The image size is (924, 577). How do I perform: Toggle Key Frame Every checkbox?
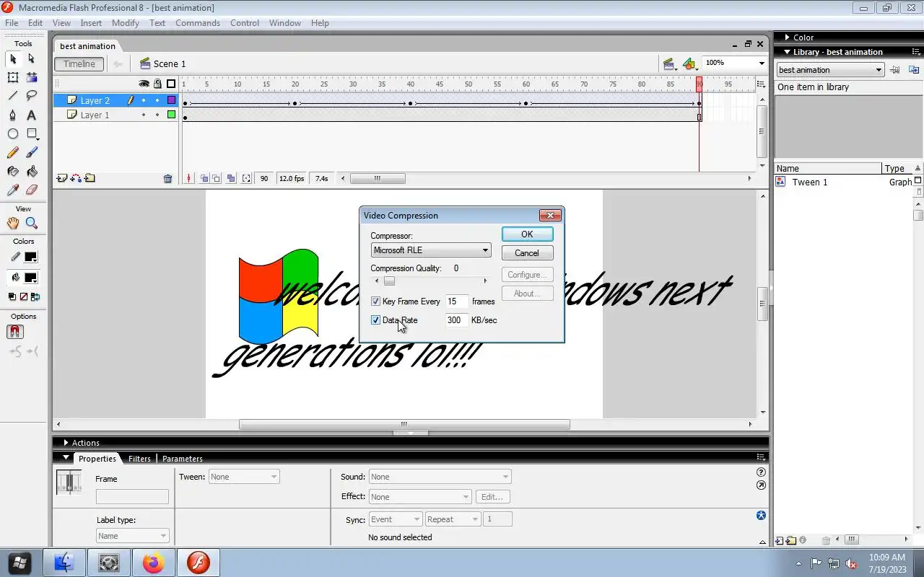click(x=375, y=301)
